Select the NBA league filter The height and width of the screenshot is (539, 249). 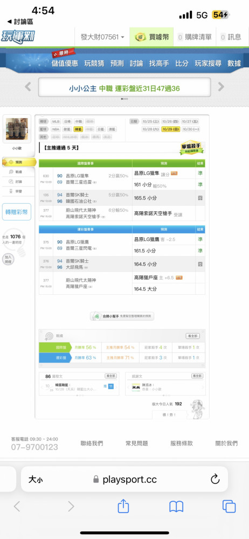tap(56, 129)
